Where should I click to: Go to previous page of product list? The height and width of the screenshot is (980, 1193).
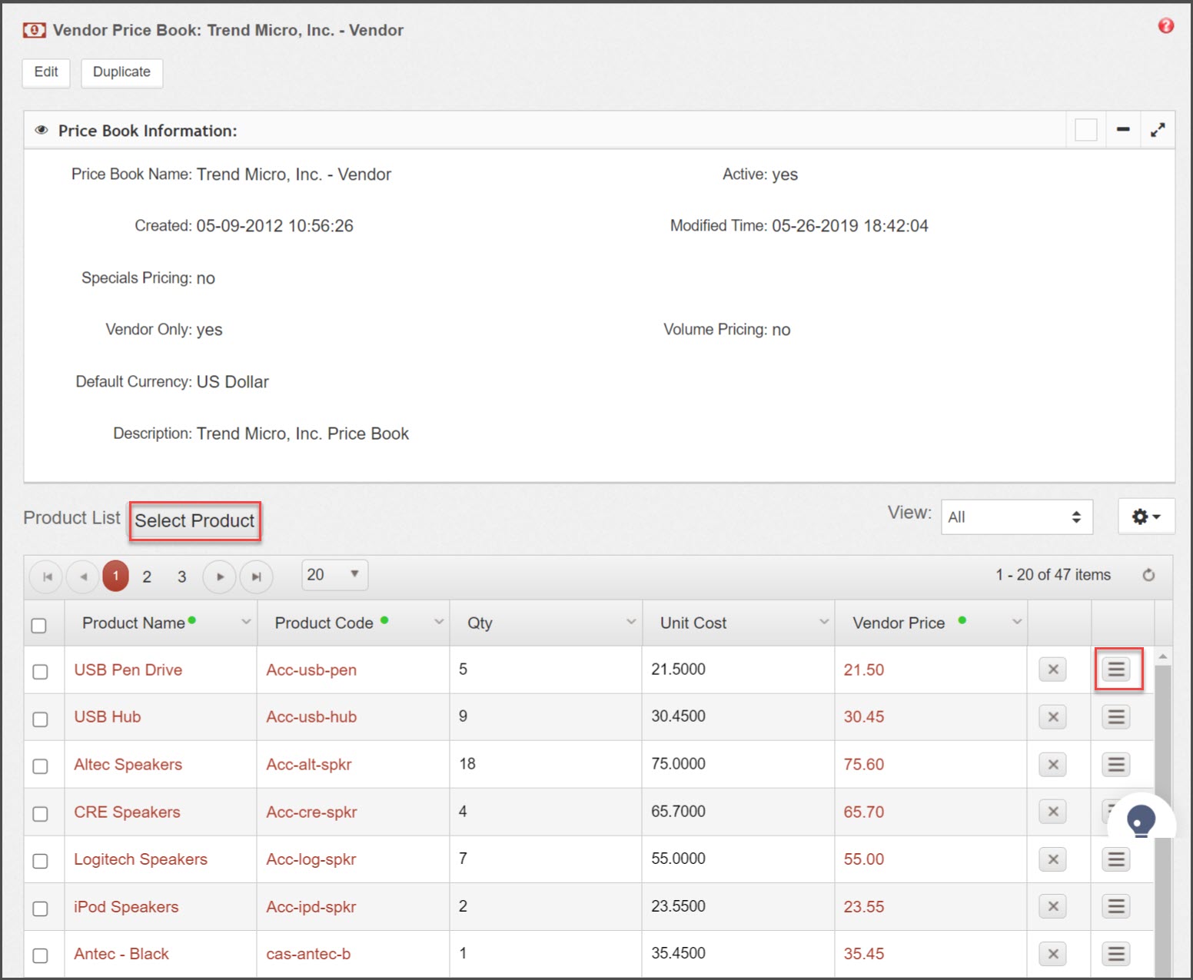pos(83,576)
